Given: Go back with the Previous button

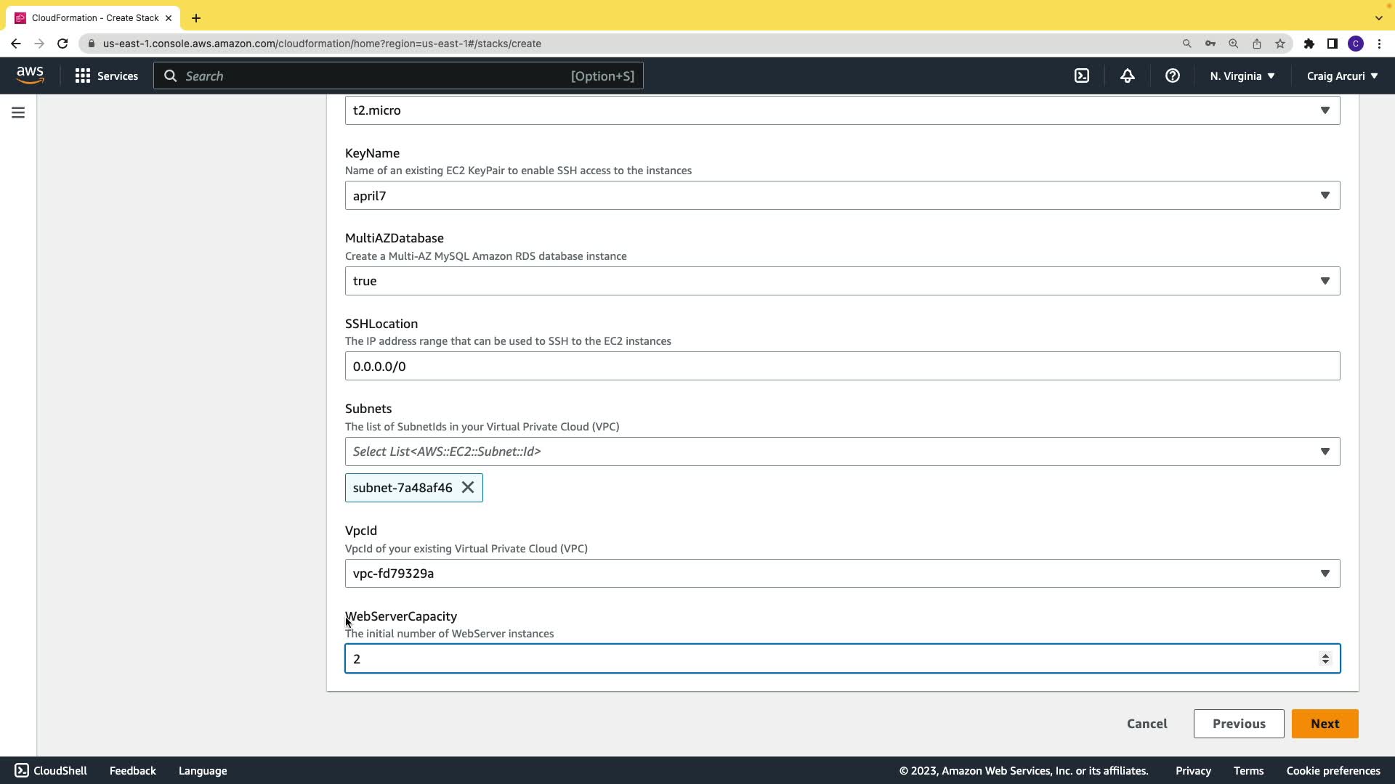Looking at the screenshot, I should [x=1238, y=724].
